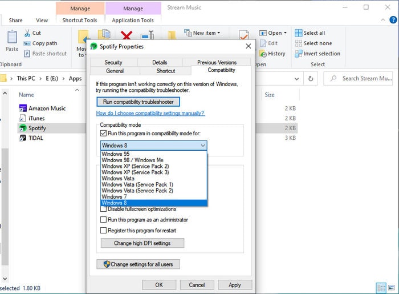
Task: Click the refresh icon beside address bar
Action: [311, 78]
